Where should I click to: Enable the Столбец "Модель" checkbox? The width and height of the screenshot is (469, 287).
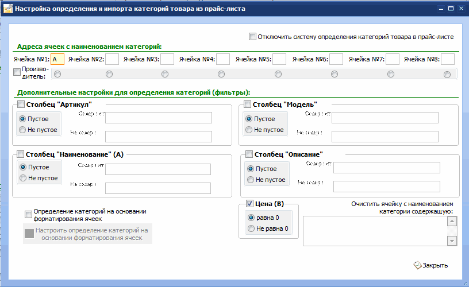point(247,104)
